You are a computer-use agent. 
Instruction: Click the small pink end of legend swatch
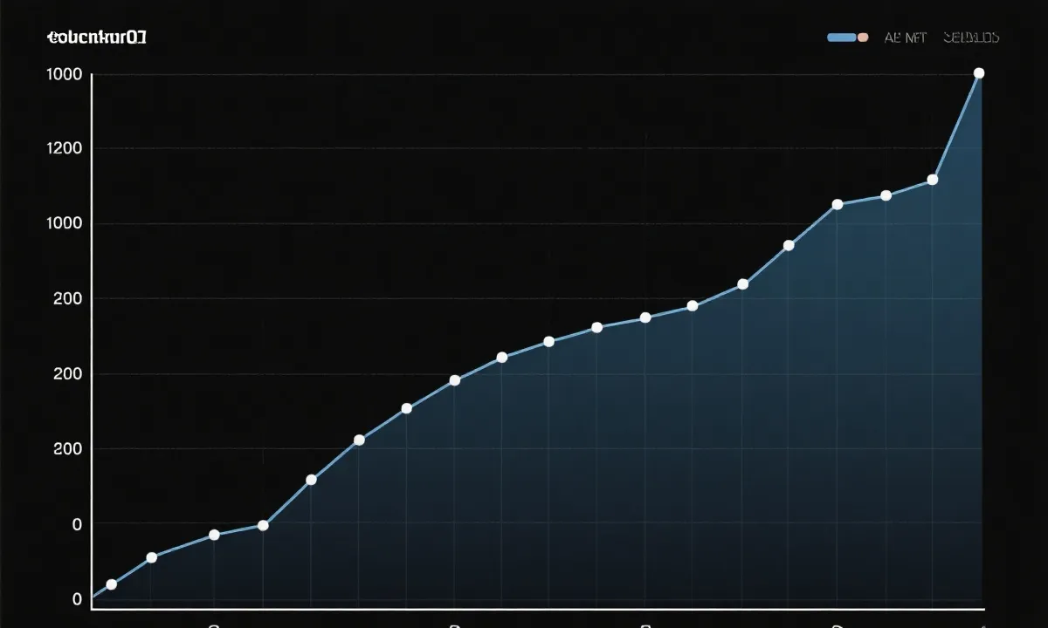click(x=863, y=38)
